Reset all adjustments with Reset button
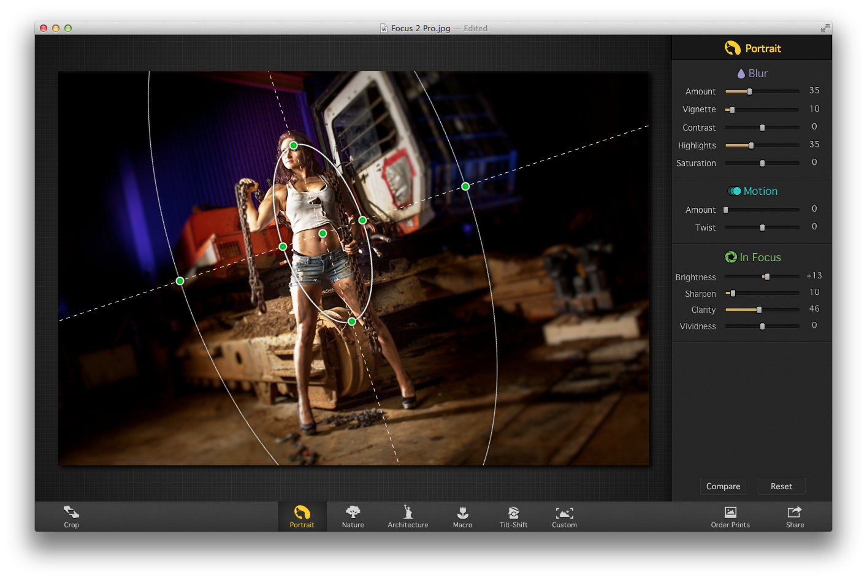Image resolution: width=867 pixels, height=580 pixels. [781, 486]
